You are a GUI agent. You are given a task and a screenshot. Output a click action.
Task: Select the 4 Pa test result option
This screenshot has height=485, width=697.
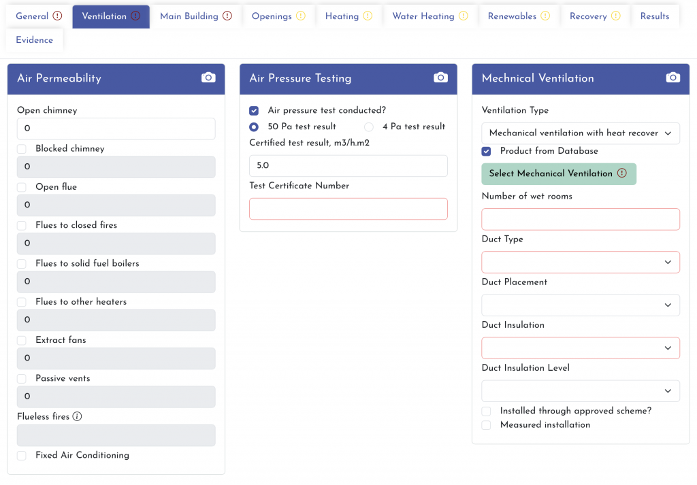369,127
